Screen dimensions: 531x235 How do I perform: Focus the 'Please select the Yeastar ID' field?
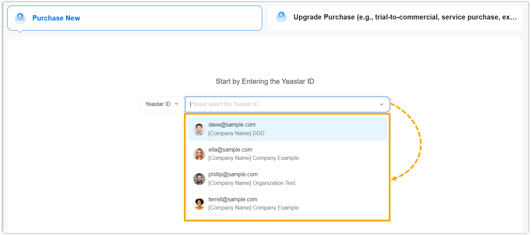click(278, 104)
